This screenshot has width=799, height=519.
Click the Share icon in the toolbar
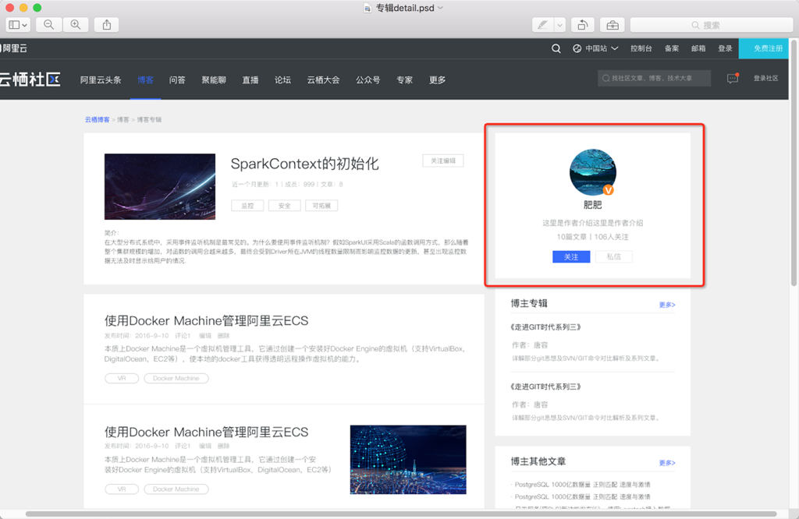(x=107, y=25)
